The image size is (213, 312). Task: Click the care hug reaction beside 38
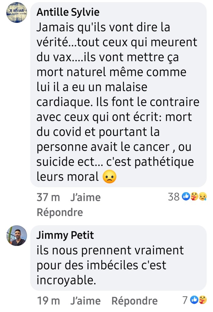(x=194, y=197)
